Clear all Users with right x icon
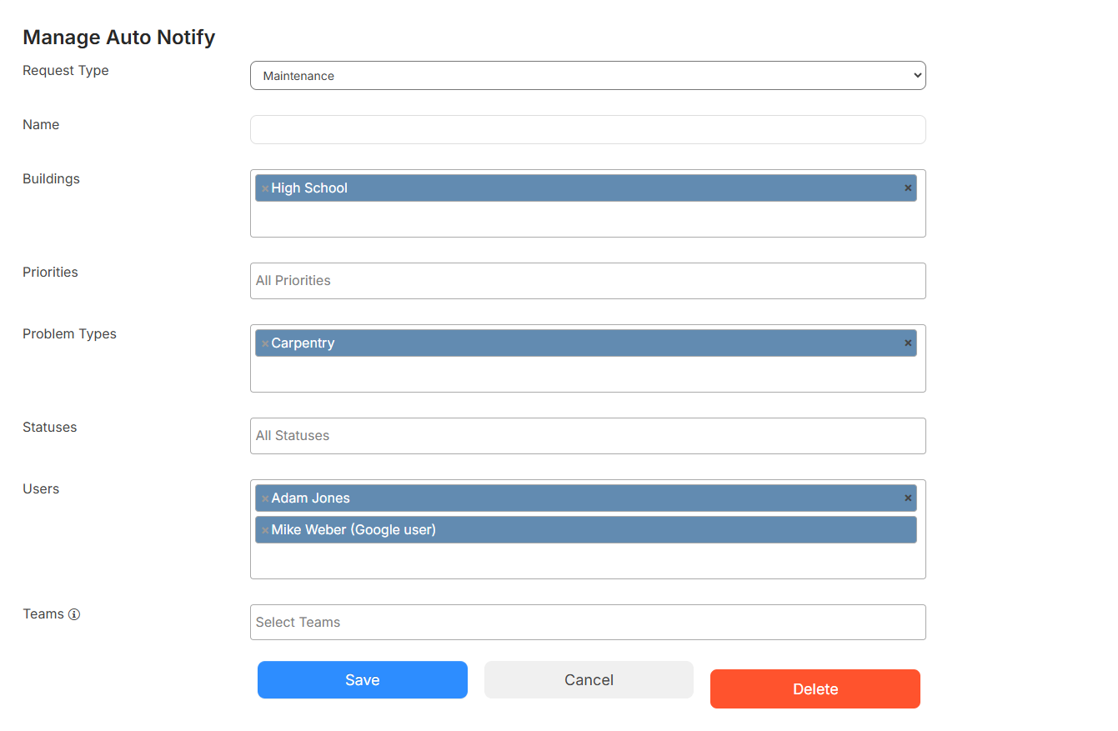 click(x=908, y=498)
